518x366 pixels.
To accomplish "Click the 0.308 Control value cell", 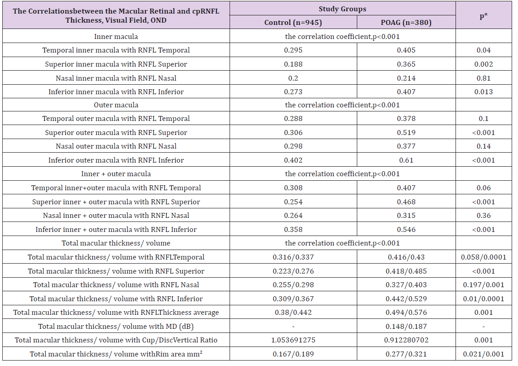I will tap(293, 188).
